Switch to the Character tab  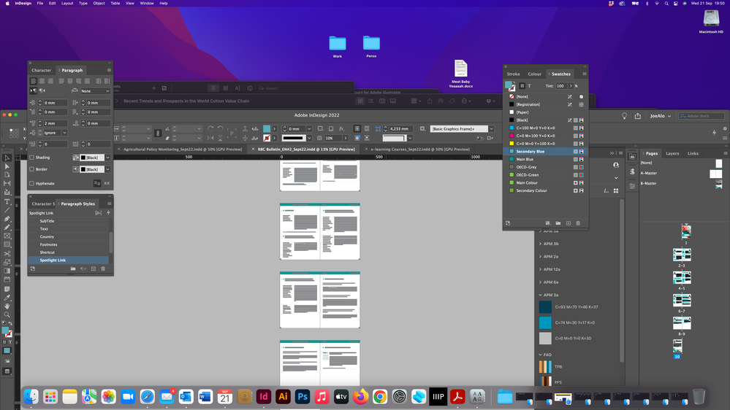click(x=42, y=70)
